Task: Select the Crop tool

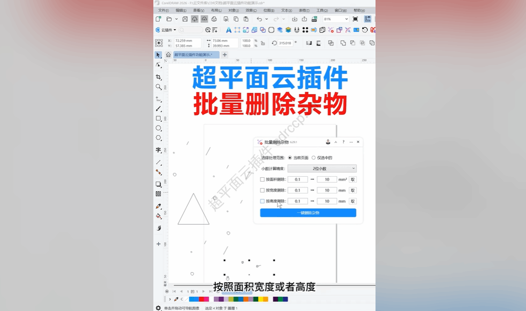Action: tap(158, 77)
